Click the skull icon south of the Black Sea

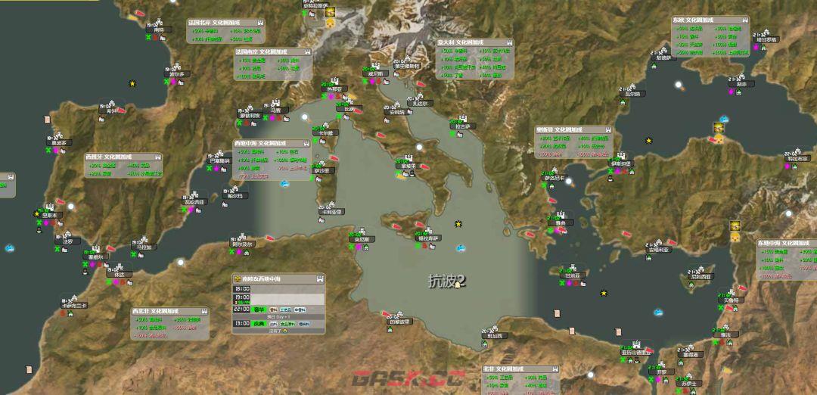pos(719,138)
